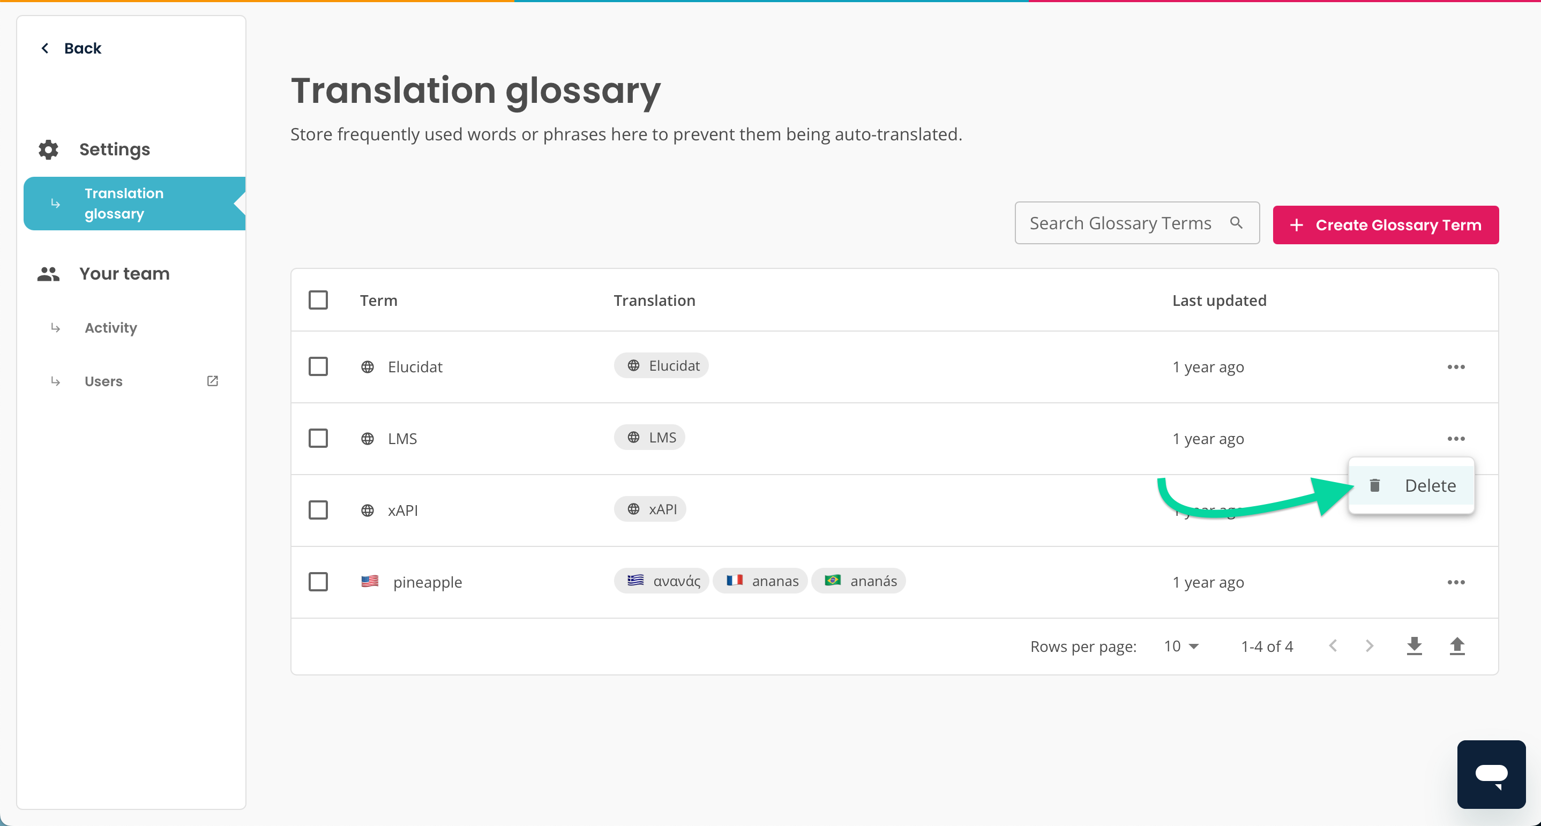The image size is (1541, 826).
Task: Click the trash icon in Delete menu
Action: pyautogui.click(x=1375, y=485)
